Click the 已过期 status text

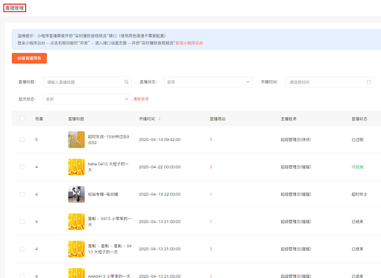point(357,140)
